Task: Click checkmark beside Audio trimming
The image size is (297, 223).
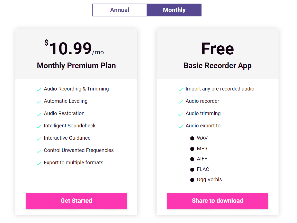Action: (181, 114)
